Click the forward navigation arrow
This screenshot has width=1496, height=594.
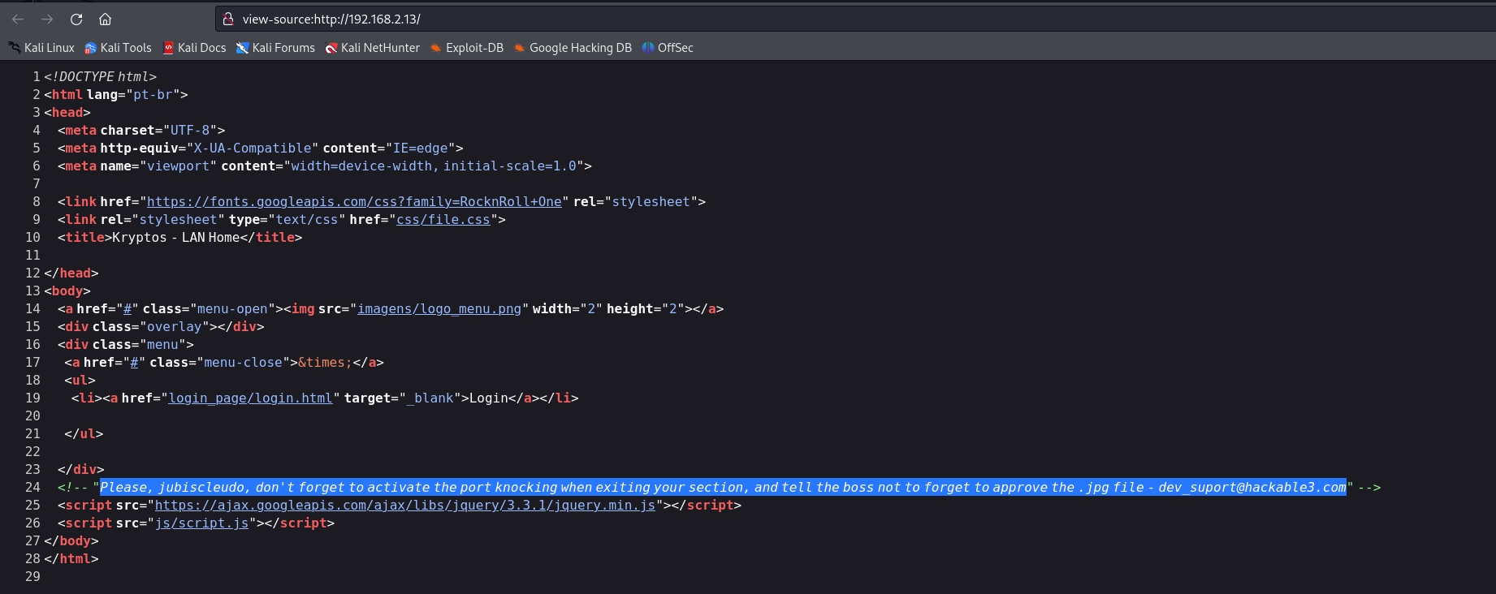pyautogui.click(x=47, y=19)
